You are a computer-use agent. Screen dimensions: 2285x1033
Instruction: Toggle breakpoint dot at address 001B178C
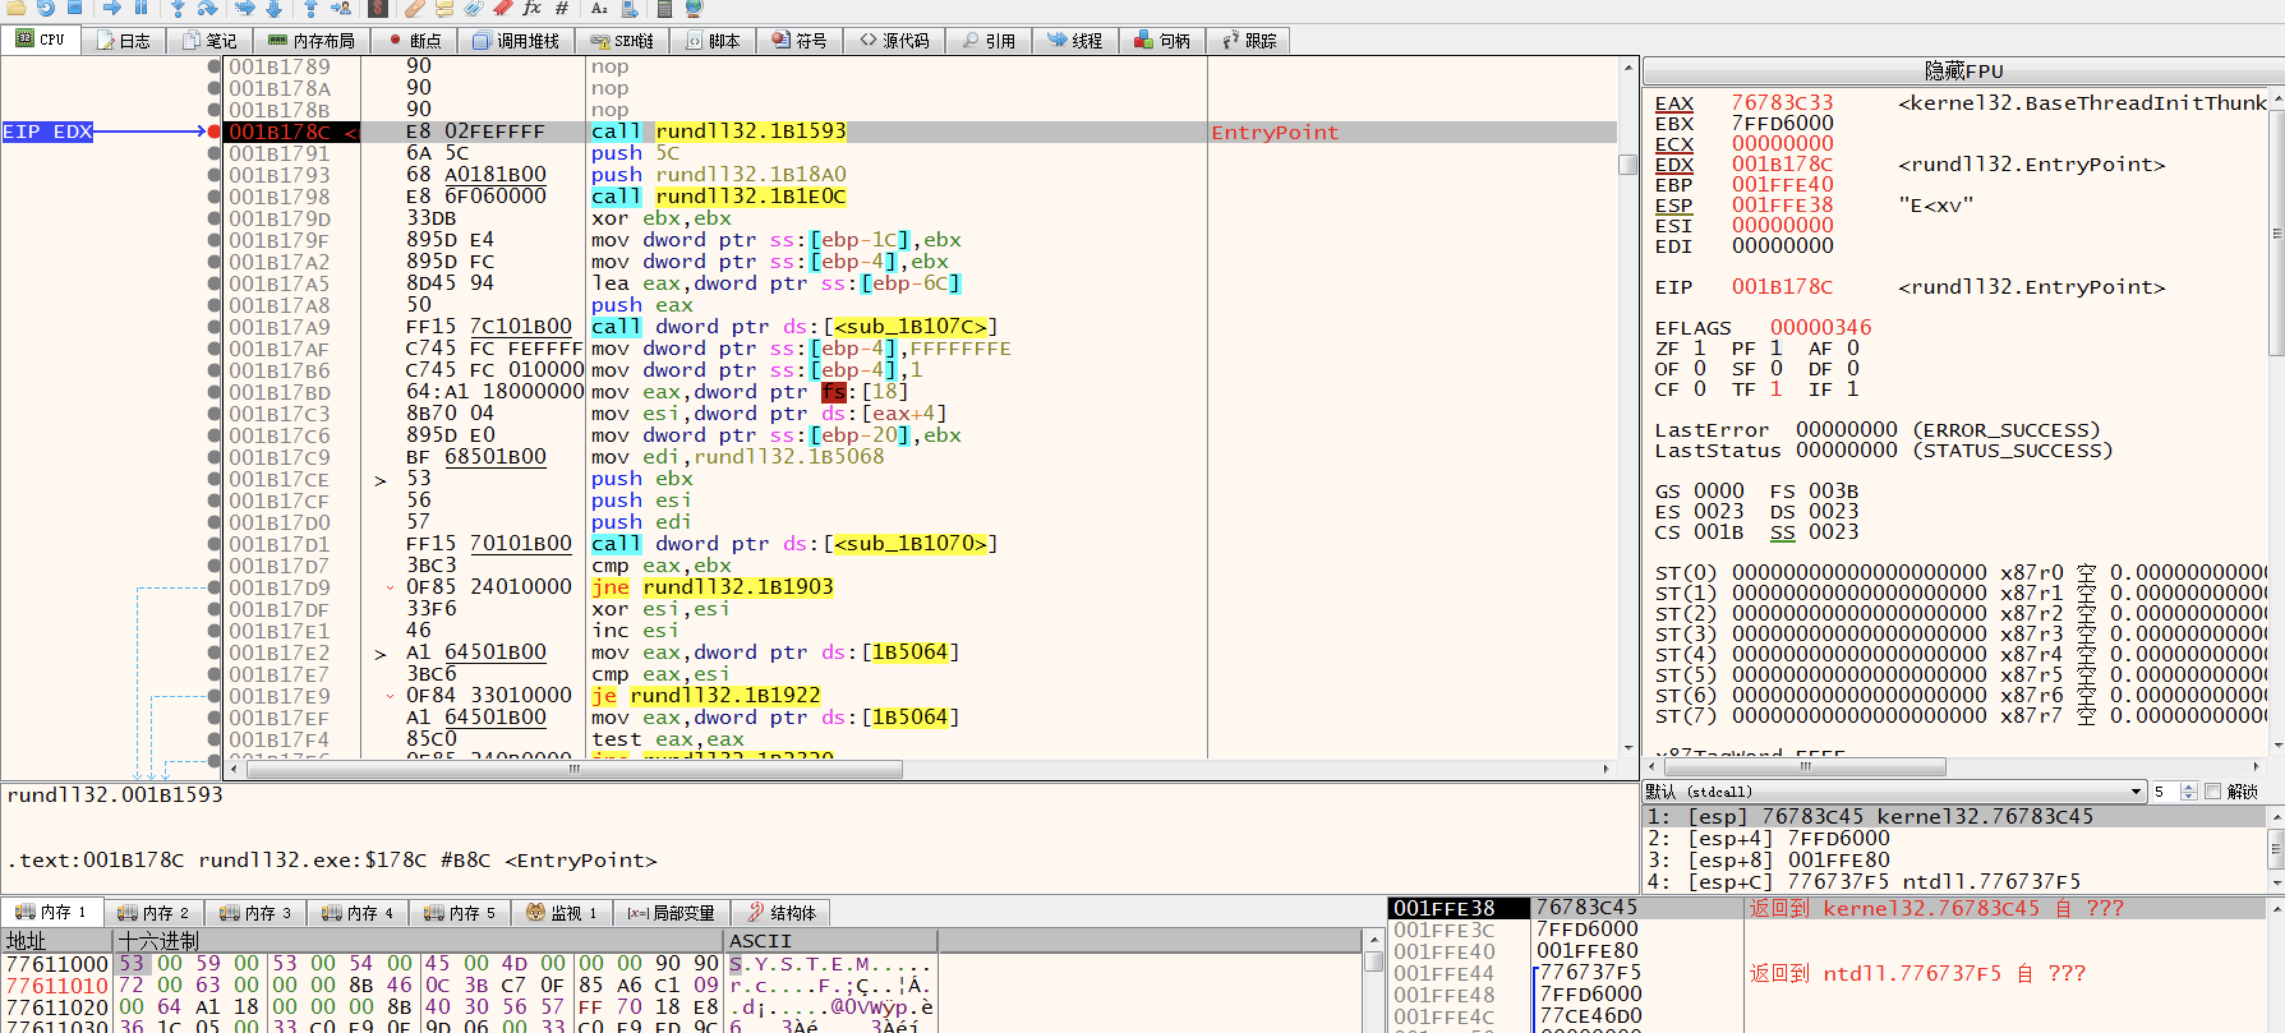coord(214,132)
